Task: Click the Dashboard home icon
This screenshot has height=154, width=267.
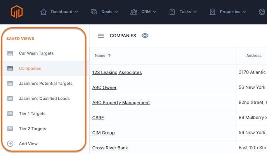Action: click(43, 12)
